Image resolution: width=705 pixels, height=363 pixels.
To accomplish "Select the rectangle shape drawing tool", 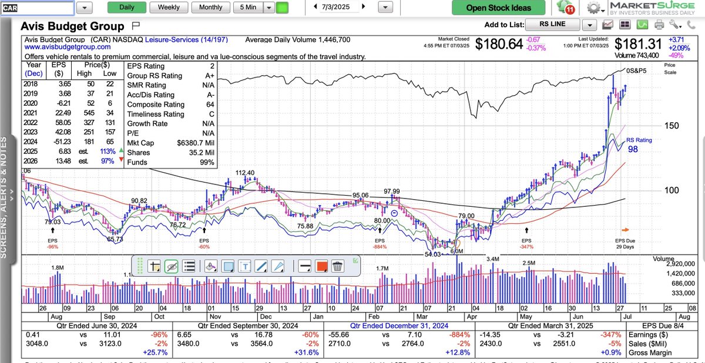I will [229, 266].
